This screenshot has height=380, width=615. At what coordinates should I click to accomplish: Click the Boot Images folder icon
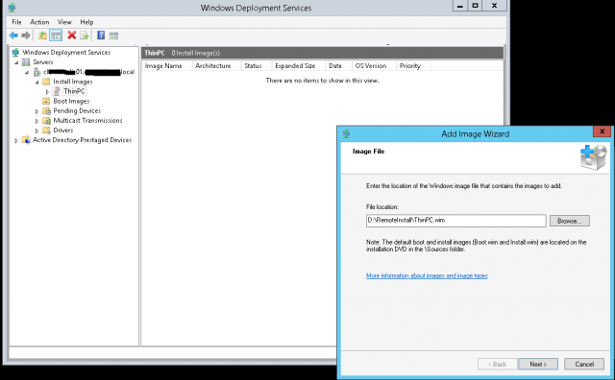[46, 101]
